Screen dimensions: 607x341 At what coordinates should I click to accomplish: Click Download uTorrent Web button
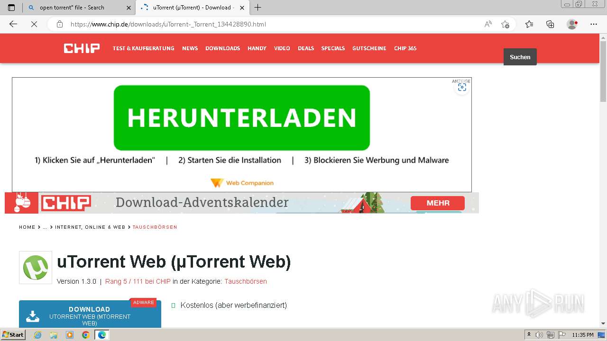coord(90,314)
